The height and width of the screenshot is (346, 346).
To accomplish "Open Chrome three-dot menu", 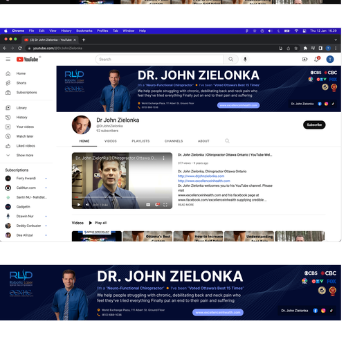I will click(336, 48).
